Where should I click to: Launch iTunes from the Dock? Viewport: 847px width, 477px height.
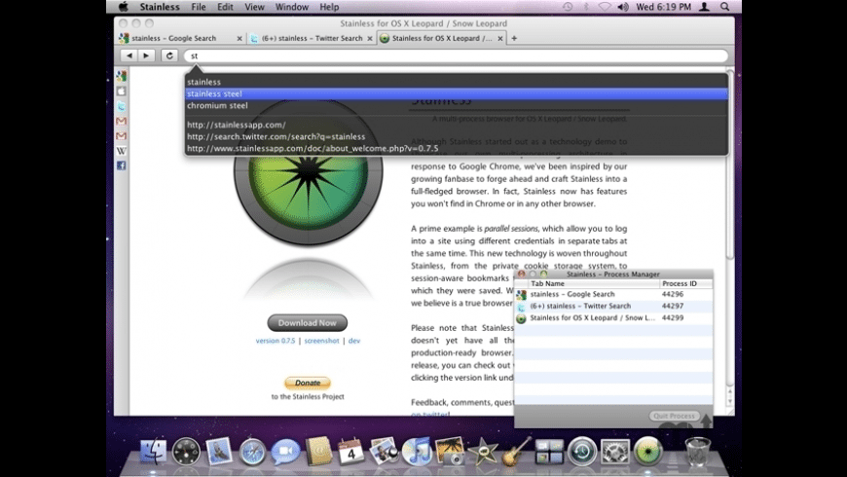pyautogui.click(x=417, y=451)
